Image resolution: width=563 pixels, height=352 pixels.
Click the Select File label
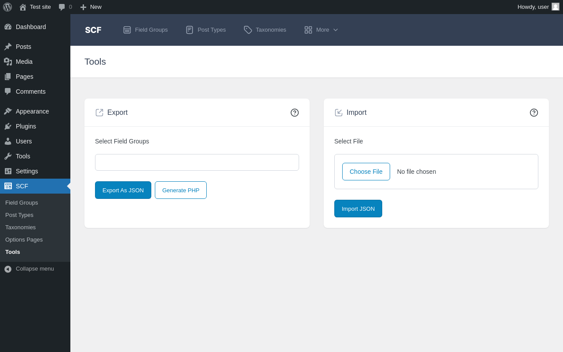(x=348, y=141)
